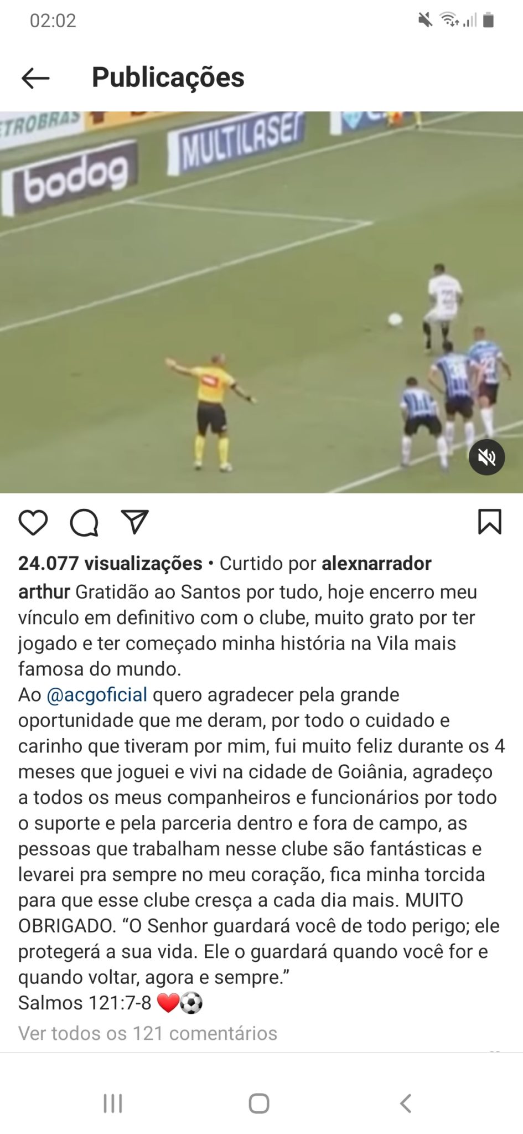Image resolution: width=523 pixels, height=1134 pixels.
Task: Tap the back arrow next to Publicações
Action: pyautogui.click(x=35, y=78)
